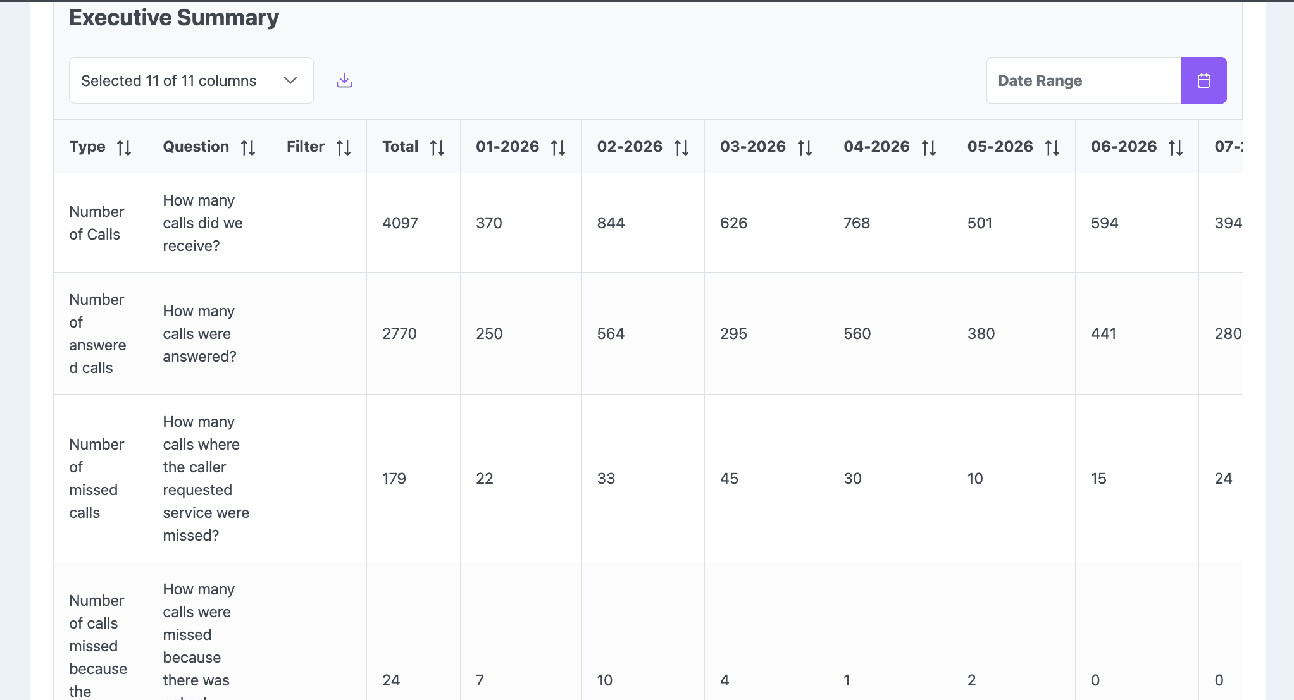Screen dimensions: 1294x700
Task: Click the 03-2026 column header label
Action: point(752,147)
